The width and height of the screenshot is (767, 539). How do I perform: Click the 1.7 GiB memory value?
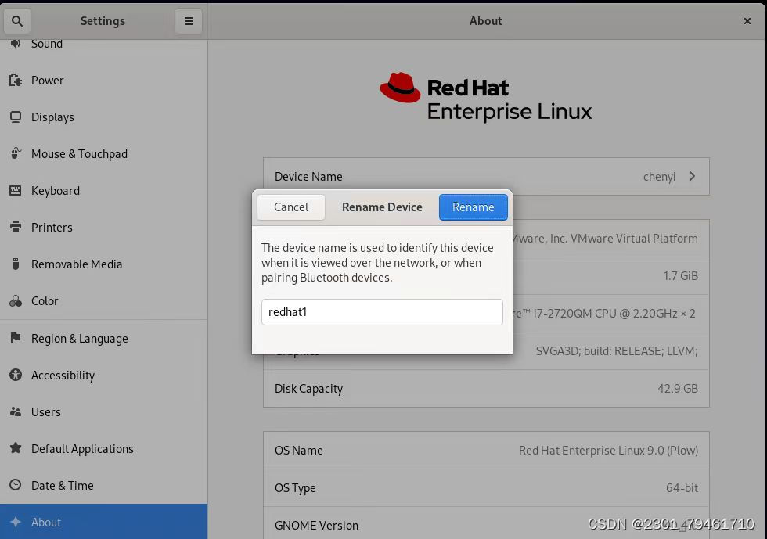click(x=680, y=276)
